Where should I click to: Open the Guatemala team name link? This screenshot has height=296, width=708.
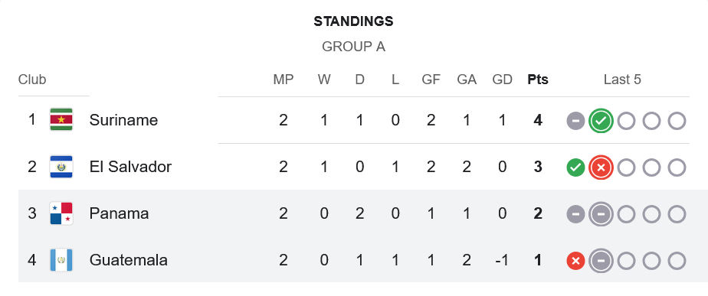[129, 260]
